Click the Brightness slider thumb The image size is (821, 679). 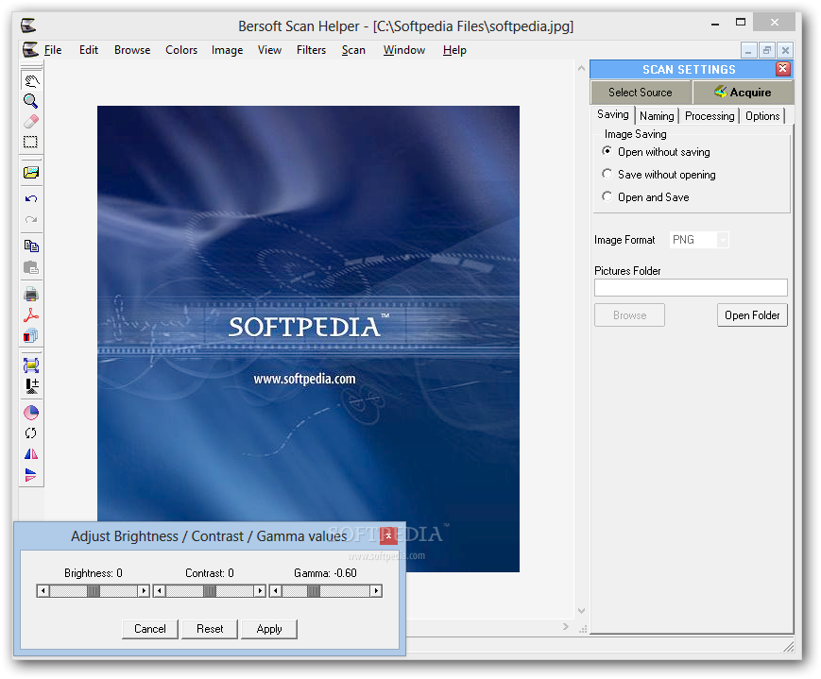94,591
